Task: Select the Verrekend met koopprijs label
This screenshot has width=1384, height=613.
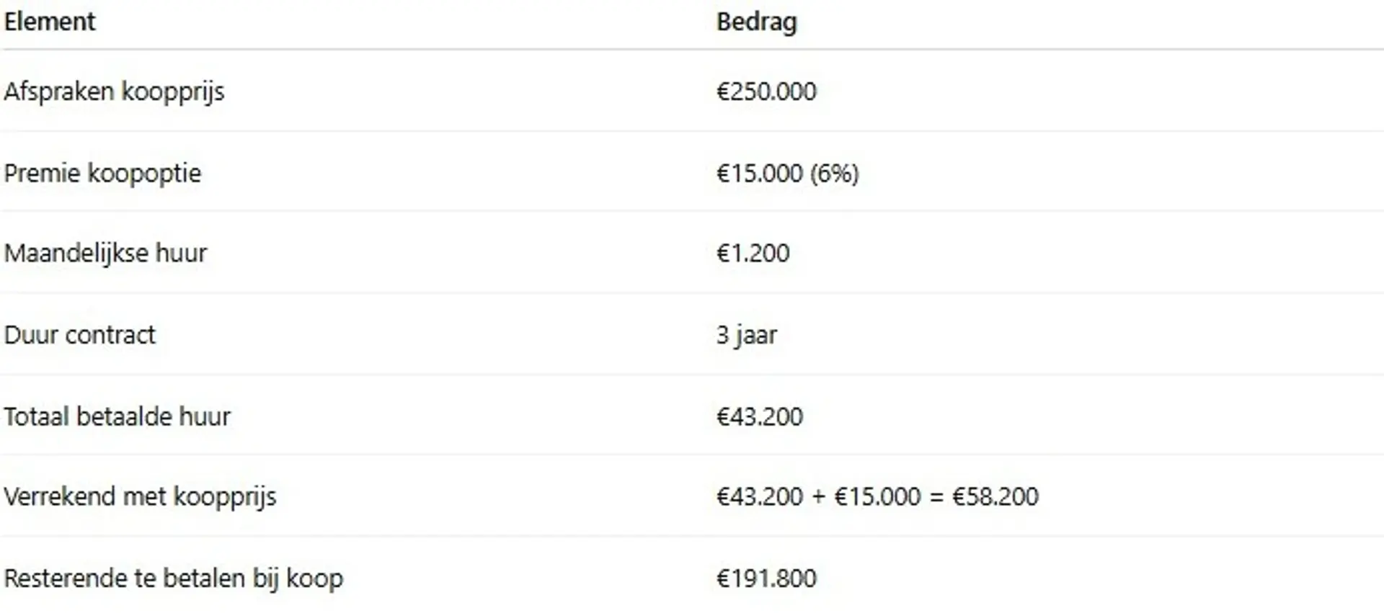Action: 140,496
